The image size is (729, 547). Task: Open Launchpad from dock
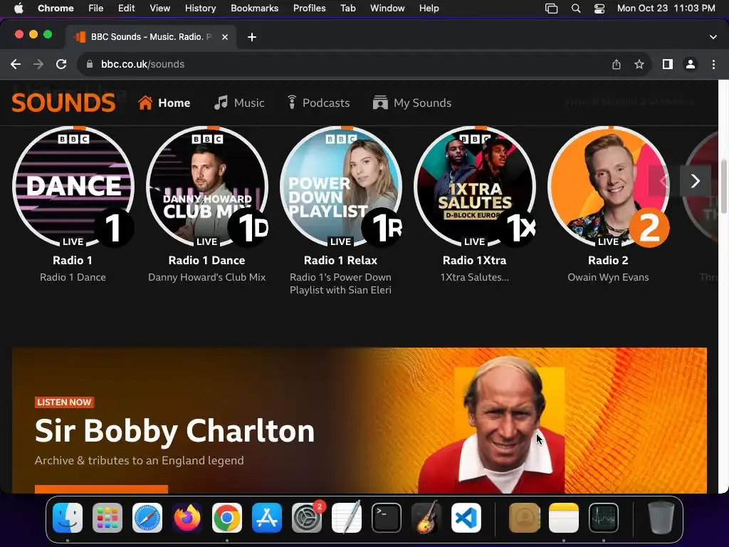click(x=107, y=518)
